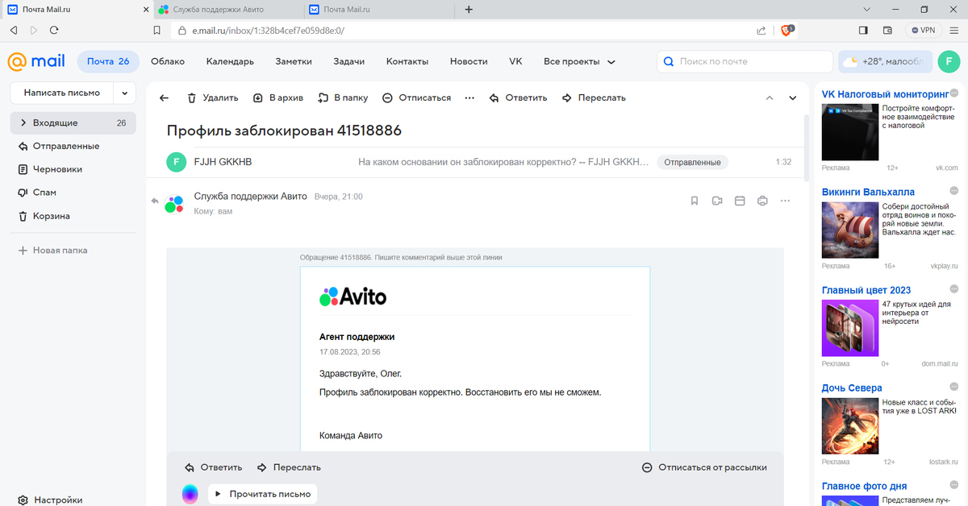This screenshot has height=506, width=968.
Task: Click Отписаться от рассылки link
Action: (x=704, y=467)
